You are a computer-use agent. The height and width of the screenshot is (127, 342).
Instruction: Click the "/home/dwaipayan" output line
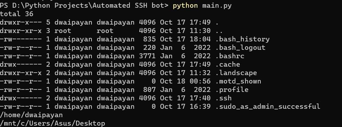(x=31, y=115)
